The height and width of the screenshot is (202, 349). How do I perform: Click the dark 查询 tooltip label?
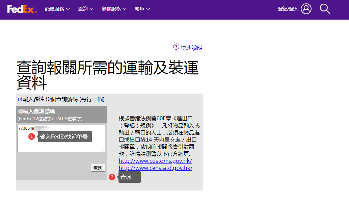(x=129, y=177)
